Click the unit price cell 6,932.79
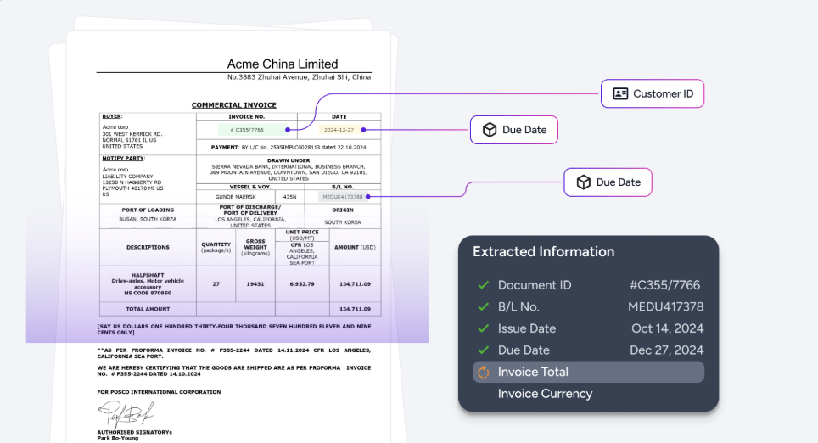818x443 pixels. (x=302, y=283)
